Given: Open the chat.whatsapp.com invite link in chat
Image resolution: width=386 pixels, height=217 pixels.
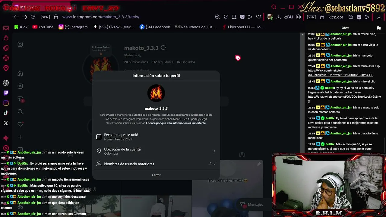Looking at the screenshot, I should click(344, 99).
